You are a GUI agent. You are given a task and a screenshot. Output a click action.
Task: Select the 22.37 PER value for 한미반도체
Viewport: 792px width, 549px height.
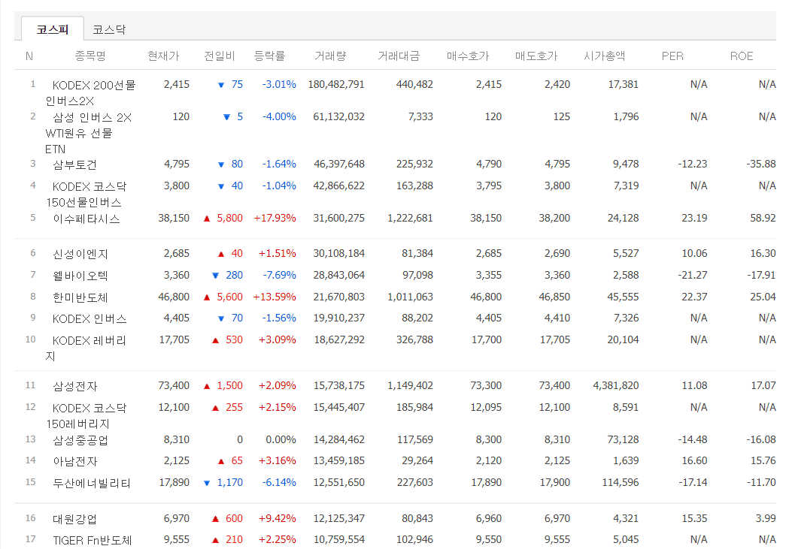[x=694, y=297]
